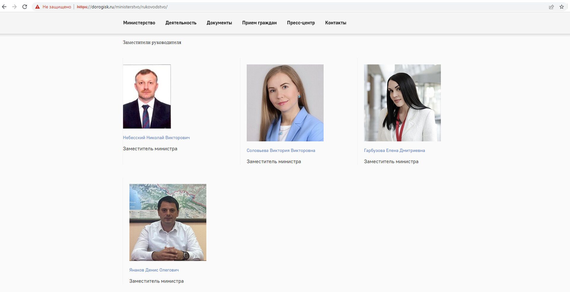
Task: Open Гарбузова Елена Дмитриевна profile link
Action: [394, 150]
